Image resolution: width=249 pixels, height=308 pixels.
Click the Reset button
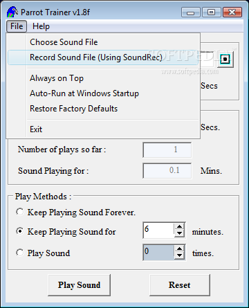pyautogui.click(x=180, y=285)
